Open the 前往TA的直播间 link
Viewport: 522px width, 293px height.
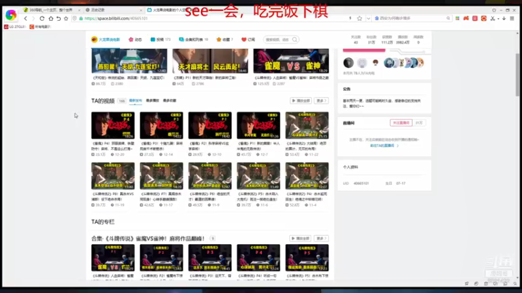pos(384,145)
